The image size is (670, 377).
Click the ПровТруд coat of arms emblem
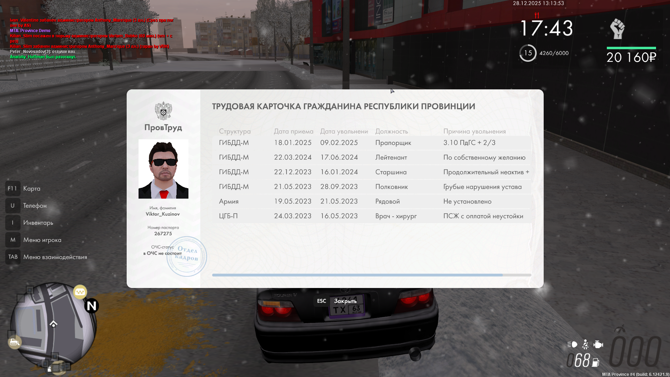(163, 111)
